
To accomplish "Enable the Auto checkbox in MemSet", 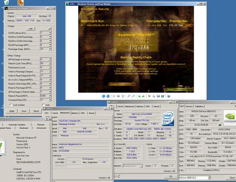I will pos(43,105).
